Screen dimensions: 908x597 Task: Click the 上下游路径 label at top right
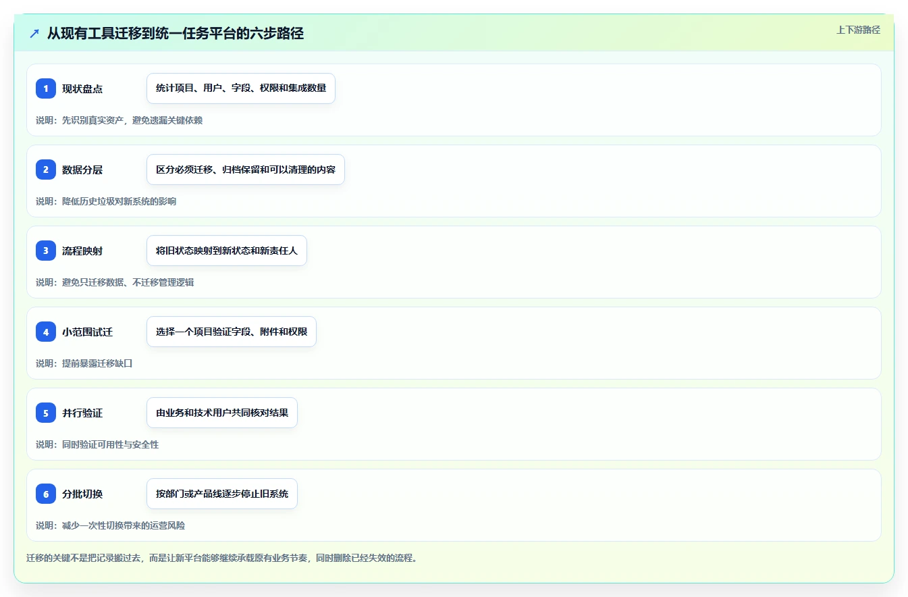click(x=858, y=30)
